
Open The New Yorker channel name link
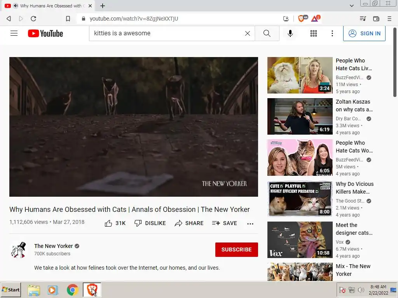pos(53,246)
